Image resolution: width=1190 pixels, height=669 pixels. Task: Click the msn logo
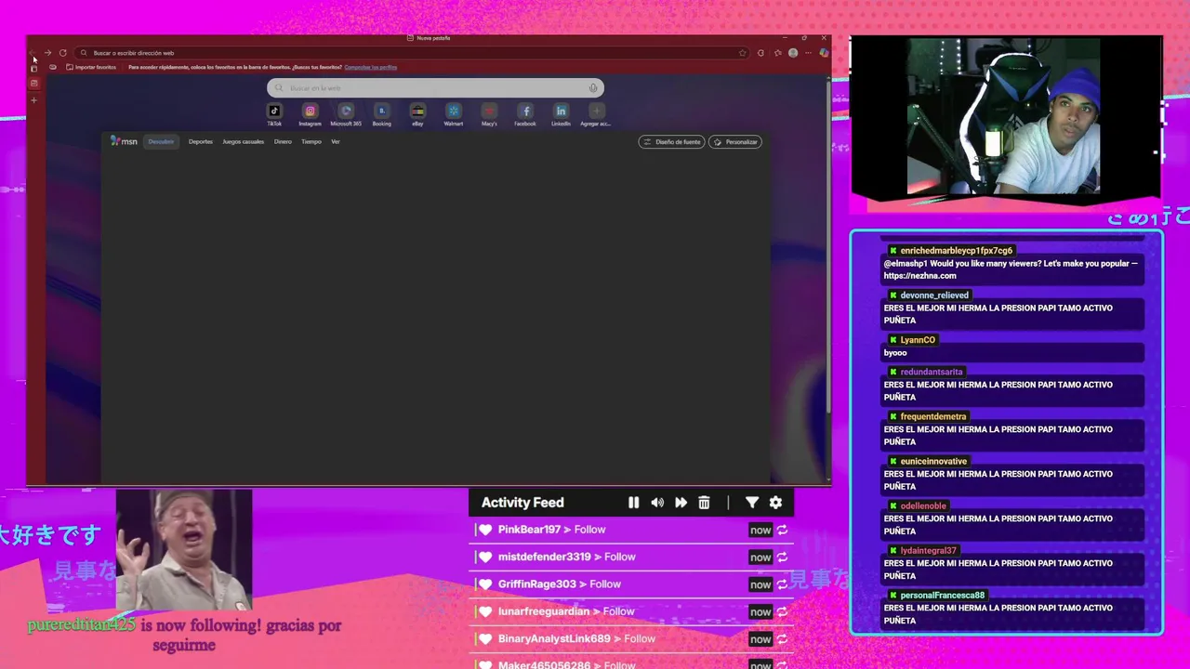[124, 141]
